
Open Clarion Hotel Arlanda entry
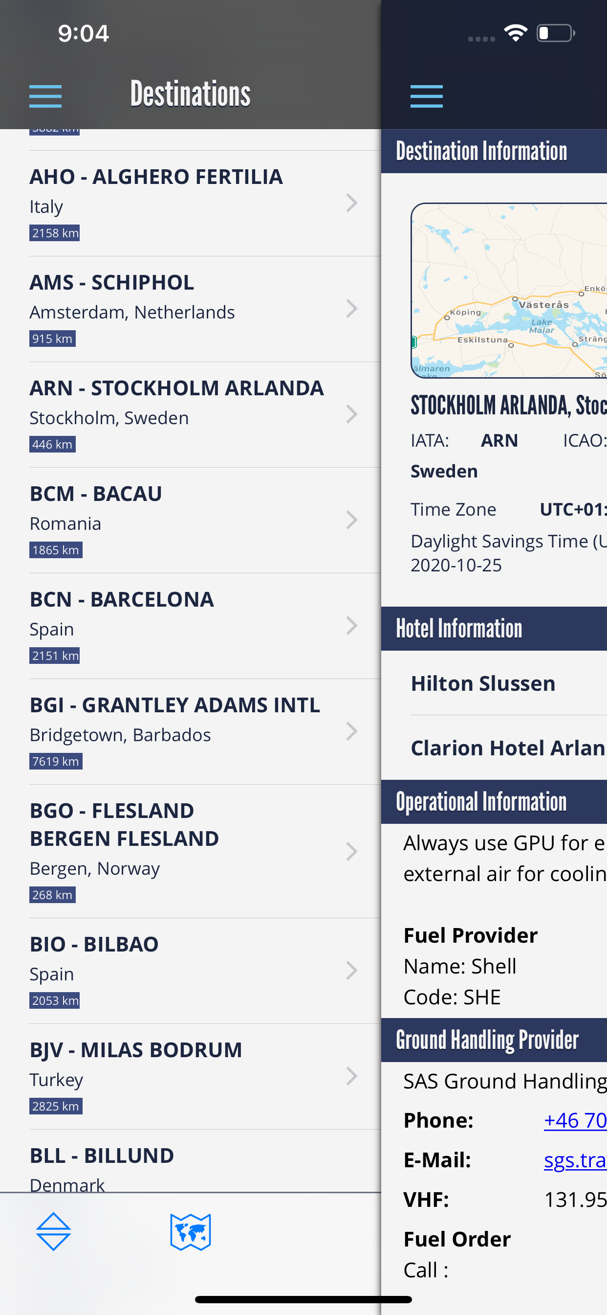[x=507, y=748]
